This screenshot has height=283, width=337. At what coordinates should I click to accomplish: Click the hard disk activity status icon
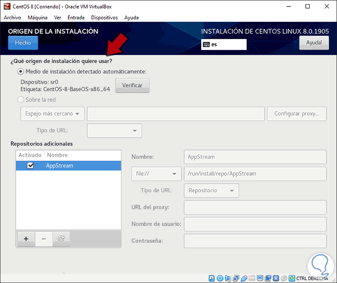[x=211, y=278]
